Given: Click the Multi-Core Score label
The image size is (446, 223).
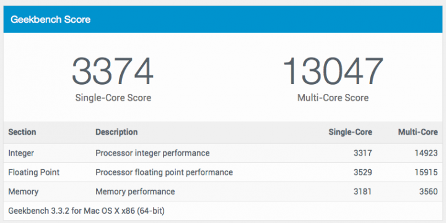Looking at the screenshot, I should [333, 98].
